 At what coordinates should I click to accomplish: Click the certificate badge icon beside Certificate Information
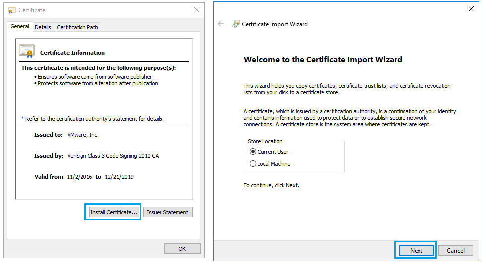27,52
